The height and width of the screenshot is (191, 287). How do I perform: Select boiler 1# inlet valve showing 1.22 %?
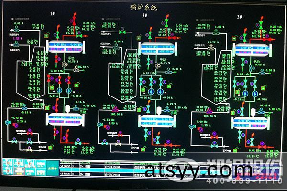(x=16, y=44)
